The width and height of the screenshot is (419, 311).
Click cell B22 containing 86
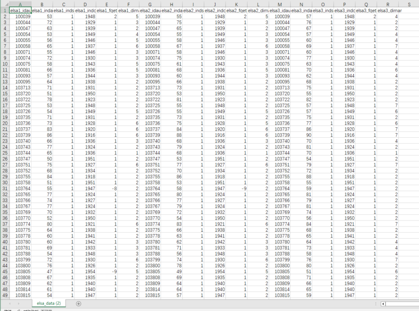click(42, 135)
